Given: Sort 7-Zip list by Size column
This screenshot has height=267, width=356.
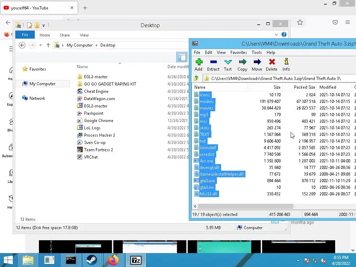Looking at the screenshot, I should (x=265, y=87).
